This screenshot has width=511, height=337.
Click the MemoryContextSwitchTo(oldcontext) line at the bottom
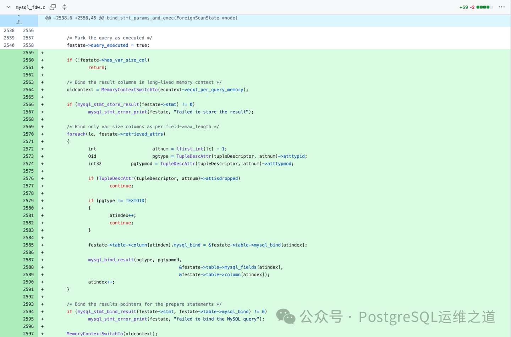[x=112, y=334]
